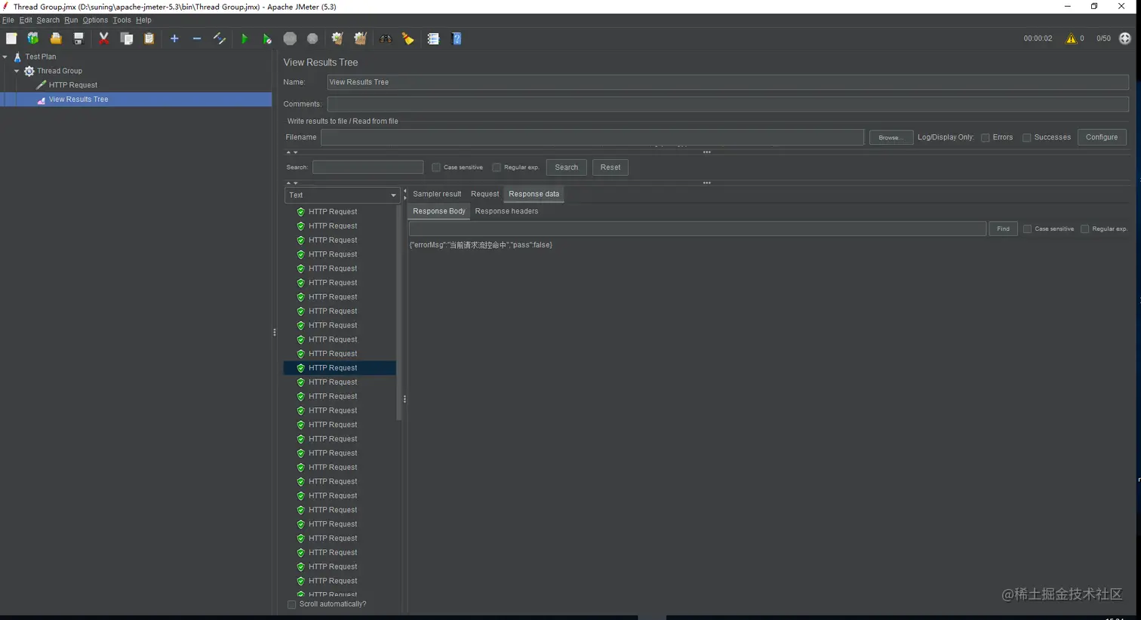Enable the Errors only checkbox
1141x620 pixels.
click(x=986, y=137)
